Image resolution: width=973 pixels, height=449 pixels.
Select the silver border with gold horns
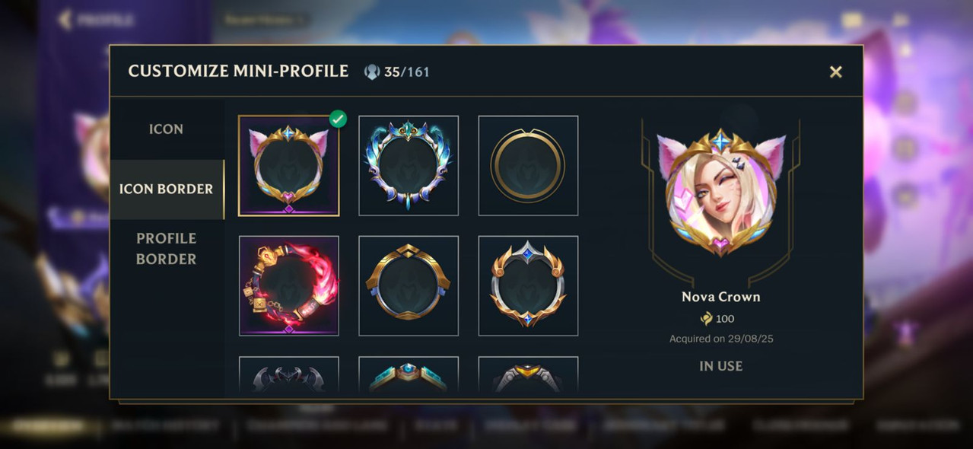click(x=528, y=285)
